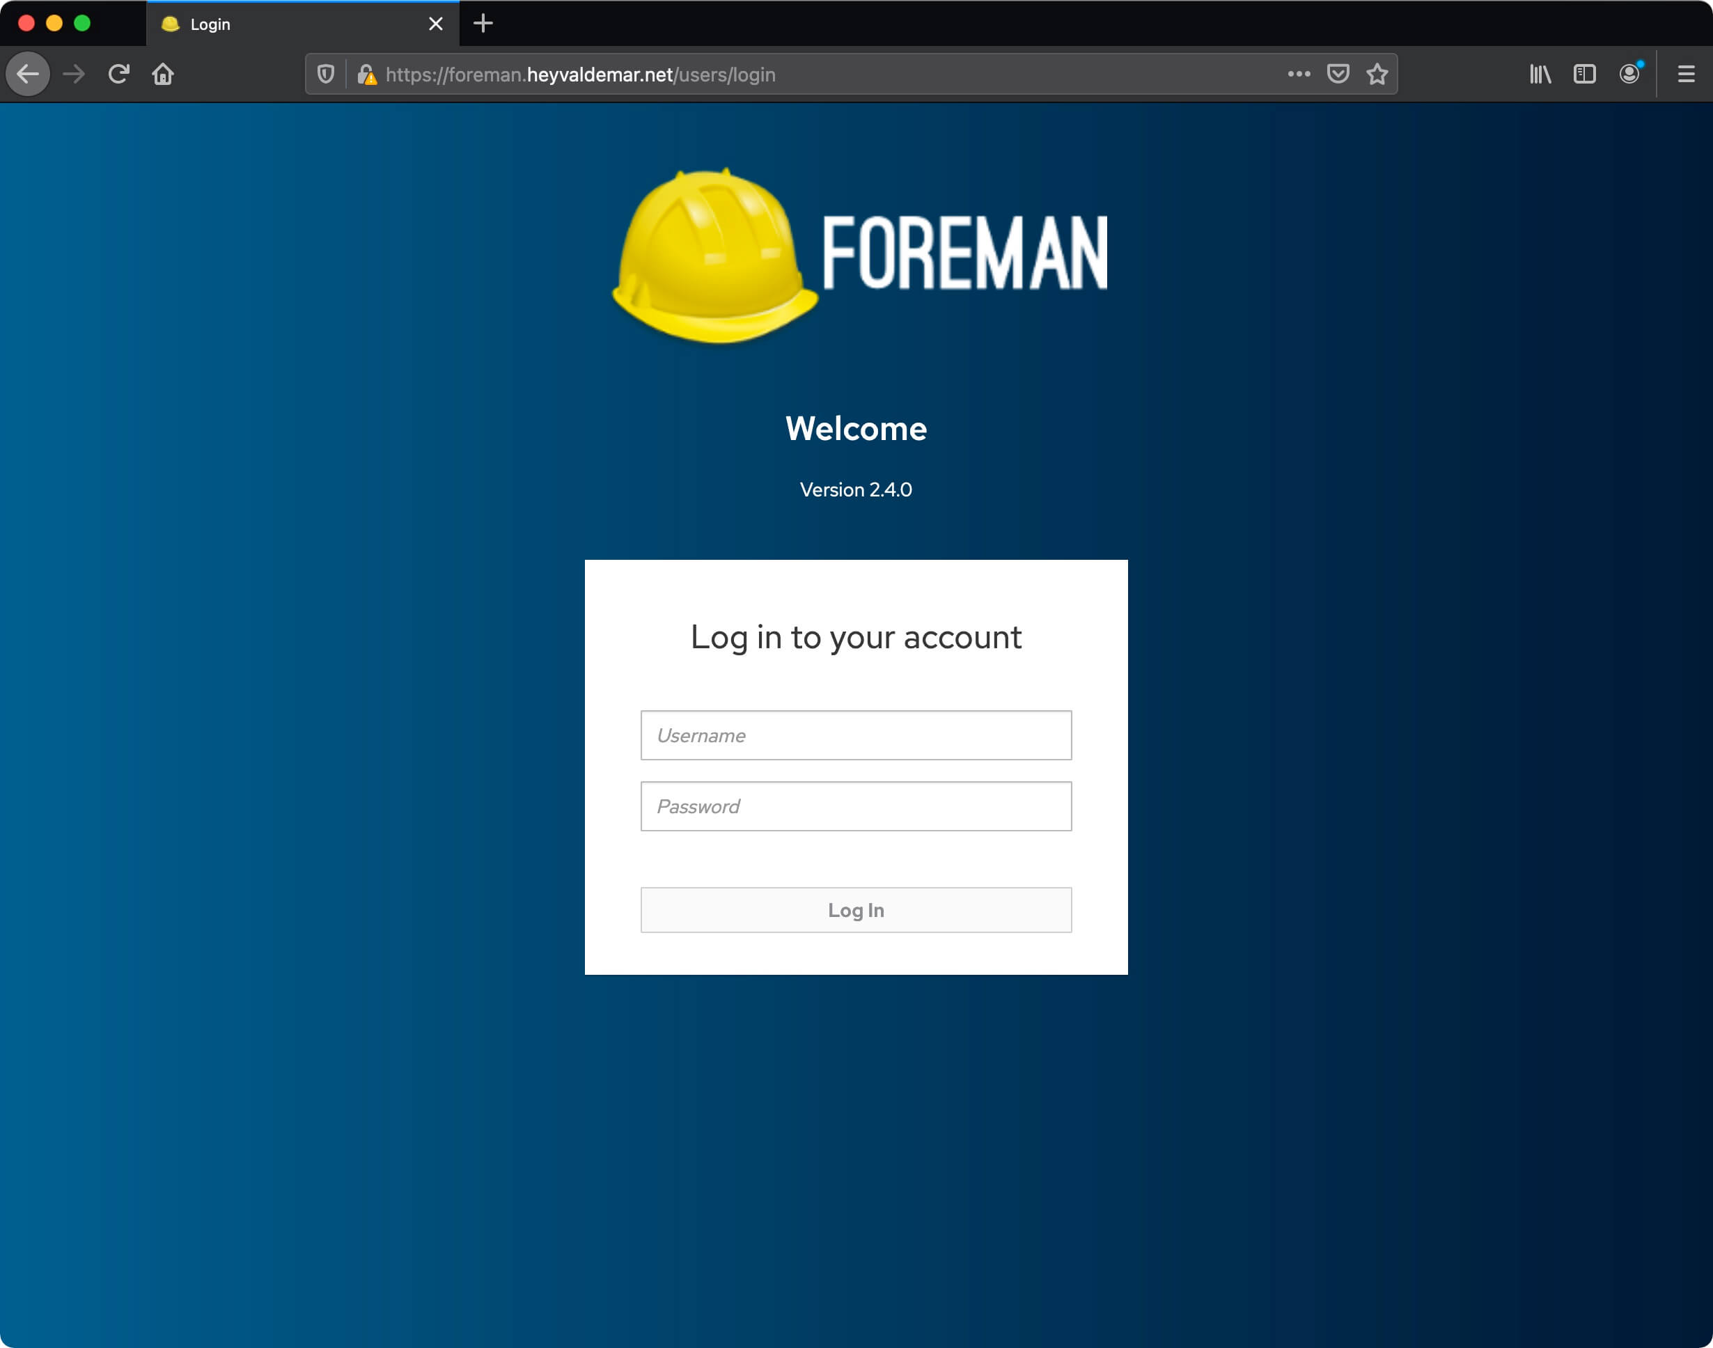Click the Firefox back navigation arrow icon
The width and height of the screenshot is (1713, 1348).
[x=32, y=74]
